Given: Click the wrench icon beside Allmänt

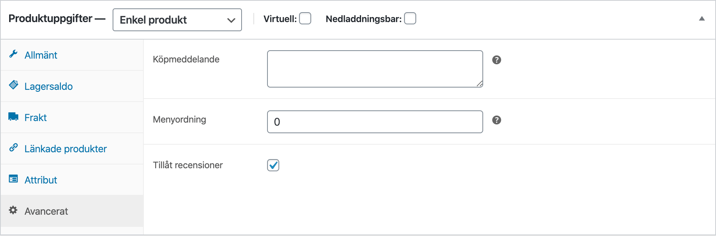Looking at the screenshot, I should tap(13, 54).
